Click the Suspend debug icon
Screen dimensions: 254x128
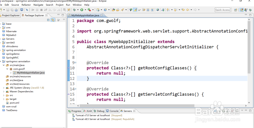[37, 10]
